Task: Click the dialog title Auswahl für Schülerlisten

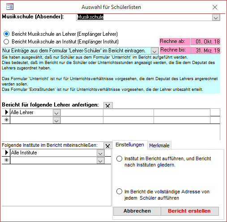Action: (111, 7)
